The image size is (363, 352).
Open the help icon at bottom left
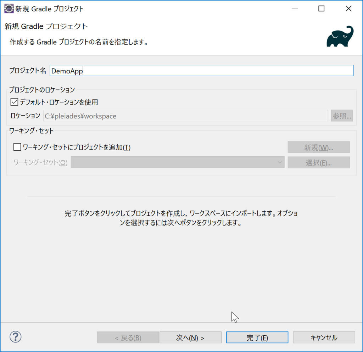coord(15,337)
